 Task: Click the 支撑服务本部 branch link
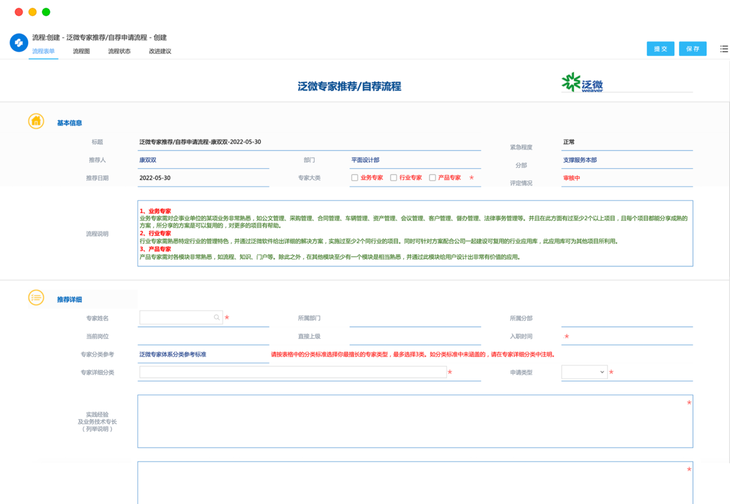tap(580, 160)
